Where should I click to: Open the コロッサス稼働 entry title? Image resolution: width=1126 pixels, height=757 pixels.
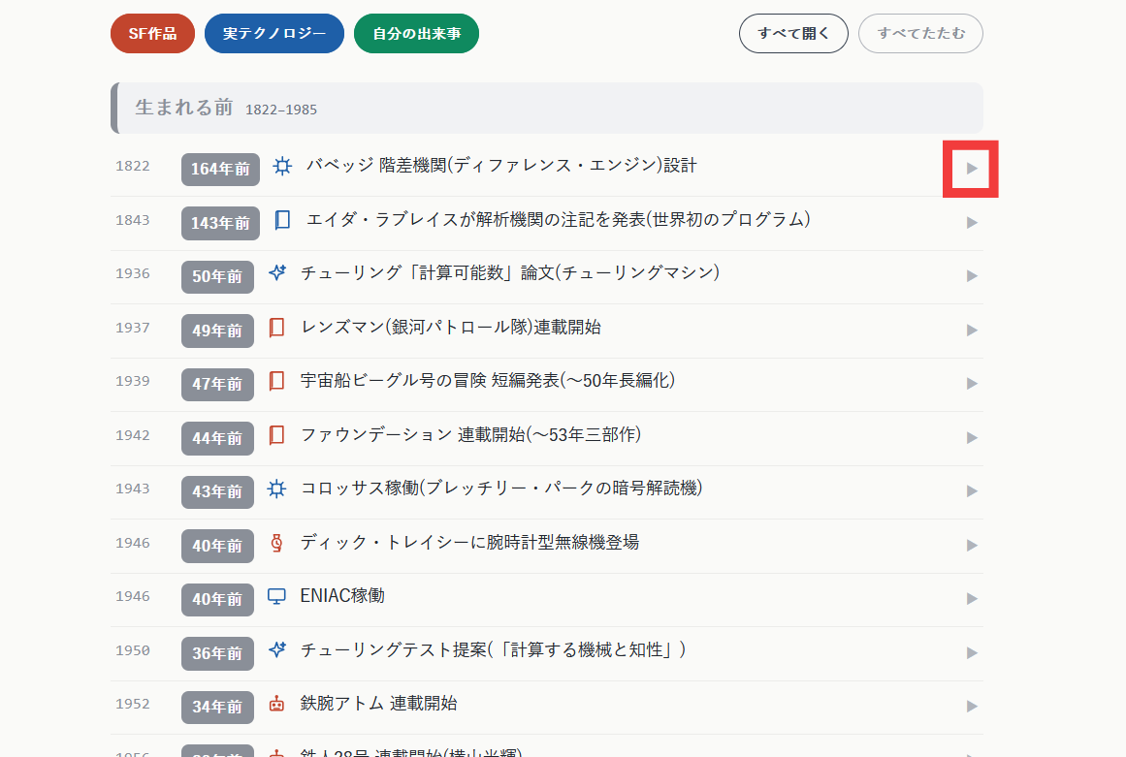pyautogui.click(x=501, y=489)
